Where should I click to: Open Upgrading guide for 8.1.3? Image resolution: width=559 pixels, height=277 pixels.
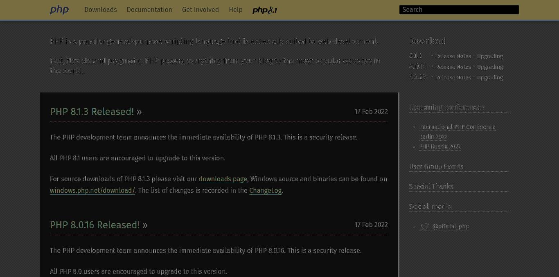[x=490, y=56]
